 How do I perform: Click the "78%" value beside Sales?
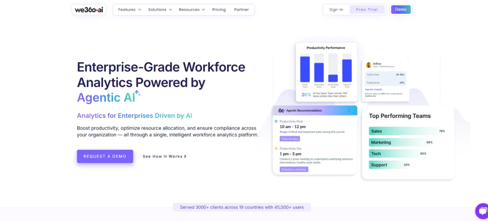(x=442, y=131)
